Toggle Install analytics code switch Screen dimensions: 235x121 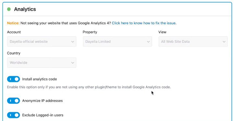click(14, 79)
